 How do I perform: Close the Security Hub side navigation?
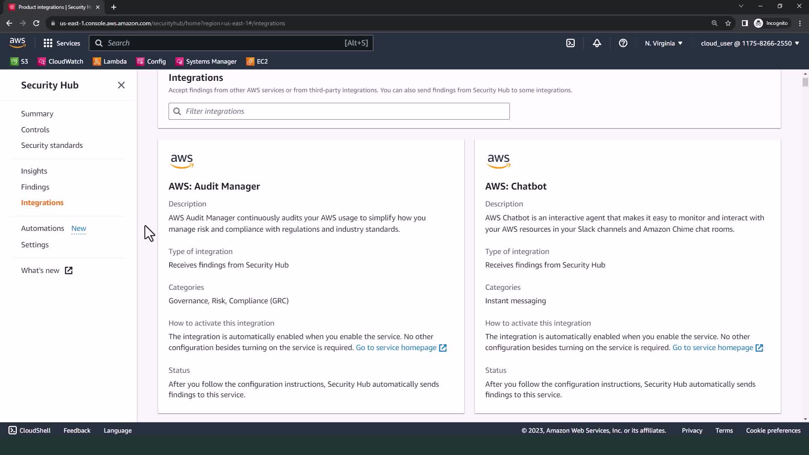point(121,85)
